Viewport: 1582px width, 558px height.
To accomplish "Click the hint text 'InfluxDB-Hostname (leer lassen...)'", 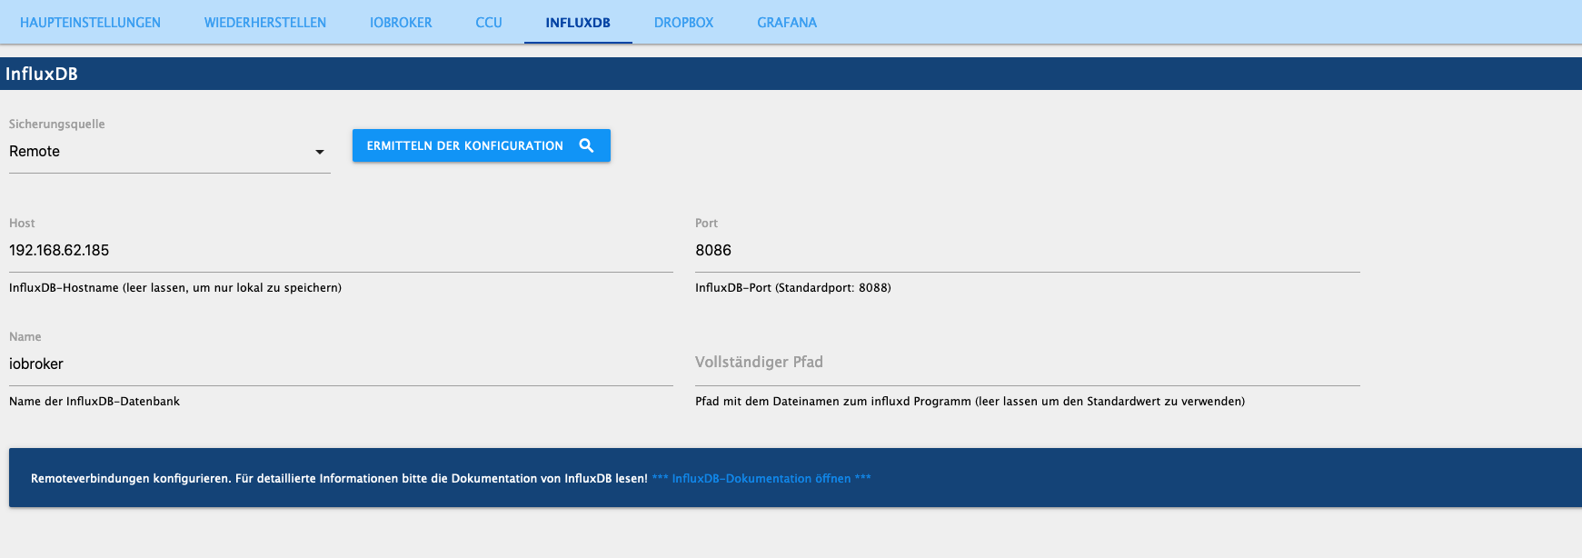I will 175,287.
